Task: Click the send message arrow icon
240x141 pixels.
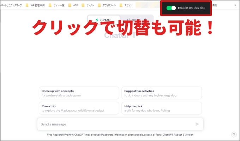Action: (x=197, y=124)
